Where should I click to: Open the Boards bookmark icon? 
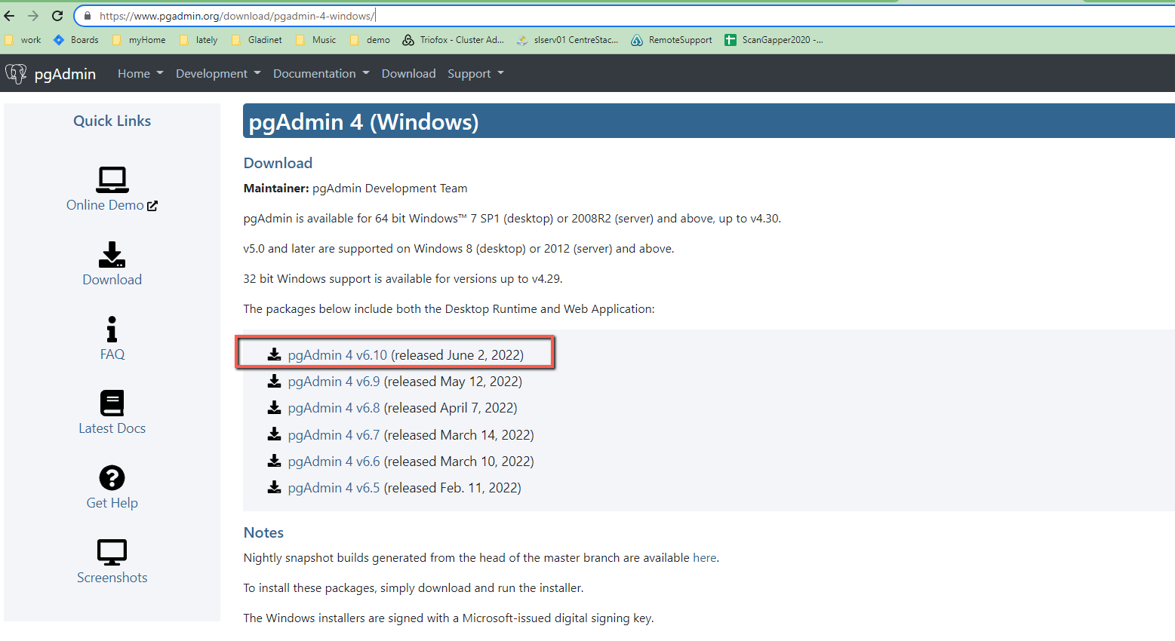point(59,40)
